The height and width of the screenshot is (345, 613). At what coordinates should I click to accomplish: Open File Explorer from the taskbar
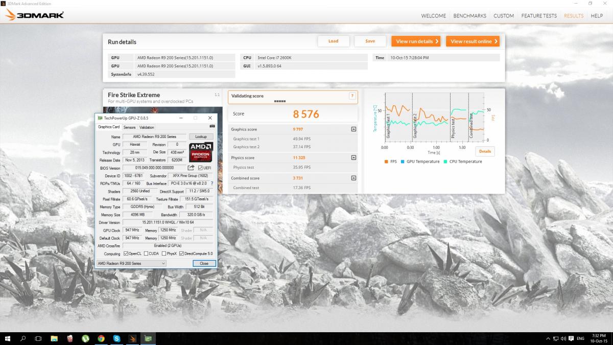pyautogui.click(x=54, y=338)
